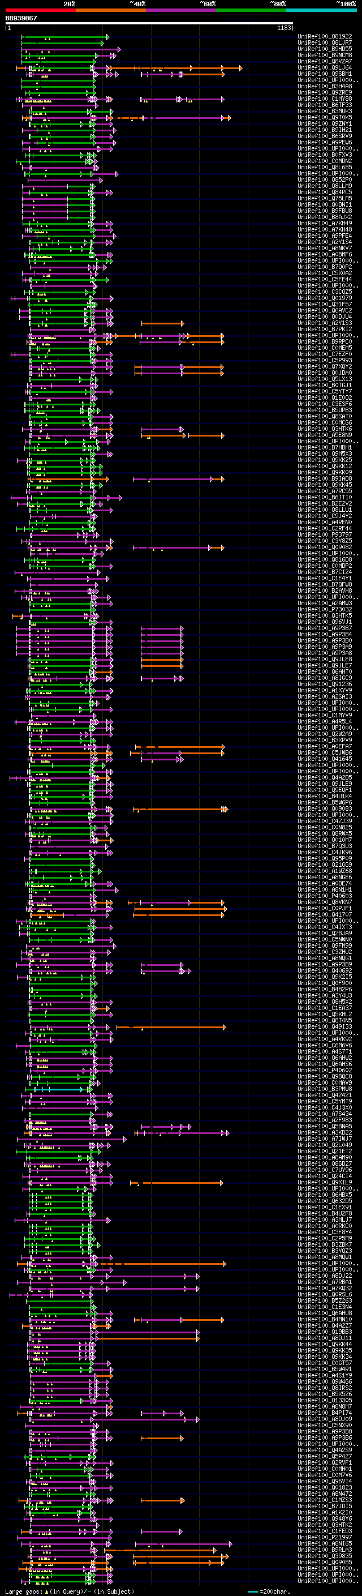Select the UniRef100_A9PEW6 label
This screenshot has width=362, height=1596.
(325, 143)
